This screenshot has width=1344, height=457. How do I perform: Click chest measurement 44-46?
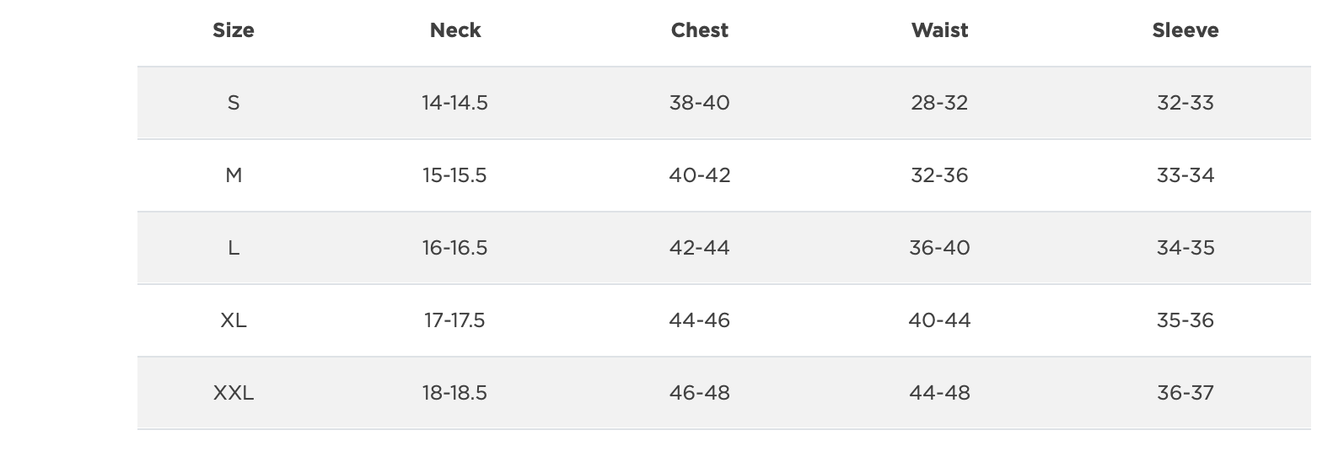[x=700, y=320]
